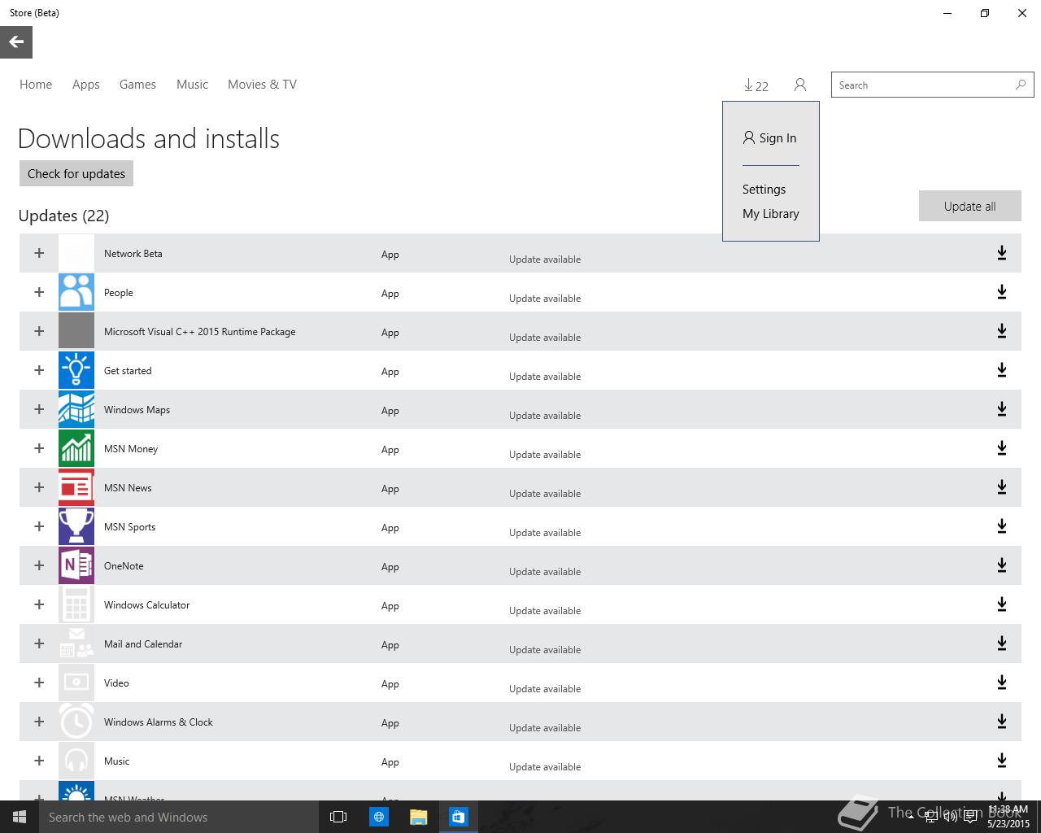Open the downloads counter showing 22
Viewport: 1041px width, 833px height.
tap(756, 85)
